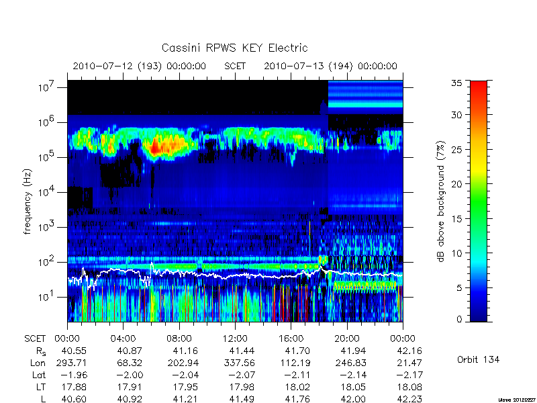Select Lon value 112.19
This screenshot has height=403, width=537.
[295, 363]
